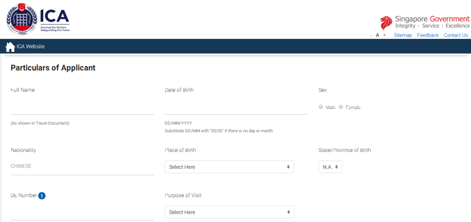This screenshot has height=222, width=471.
Task: Click the white home icon
Action: [10, 47]
